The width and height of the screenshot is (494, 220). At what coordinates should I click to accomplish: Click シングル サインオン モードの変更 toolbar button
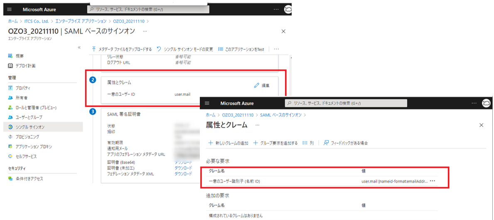coord(185,49)
